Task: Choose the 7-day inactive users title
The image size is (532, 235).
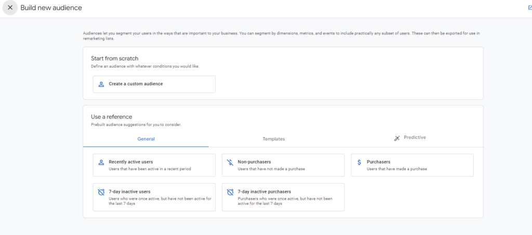Action: [129, 191]
